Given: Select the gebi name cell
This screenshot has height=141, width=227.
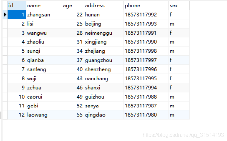Looking at the screenshot, I should tap(44, 106).
